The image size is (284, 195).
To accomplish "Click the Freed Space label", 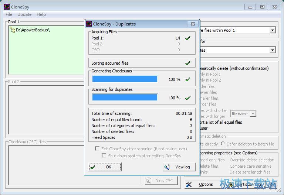I will (x=103, y=137).
